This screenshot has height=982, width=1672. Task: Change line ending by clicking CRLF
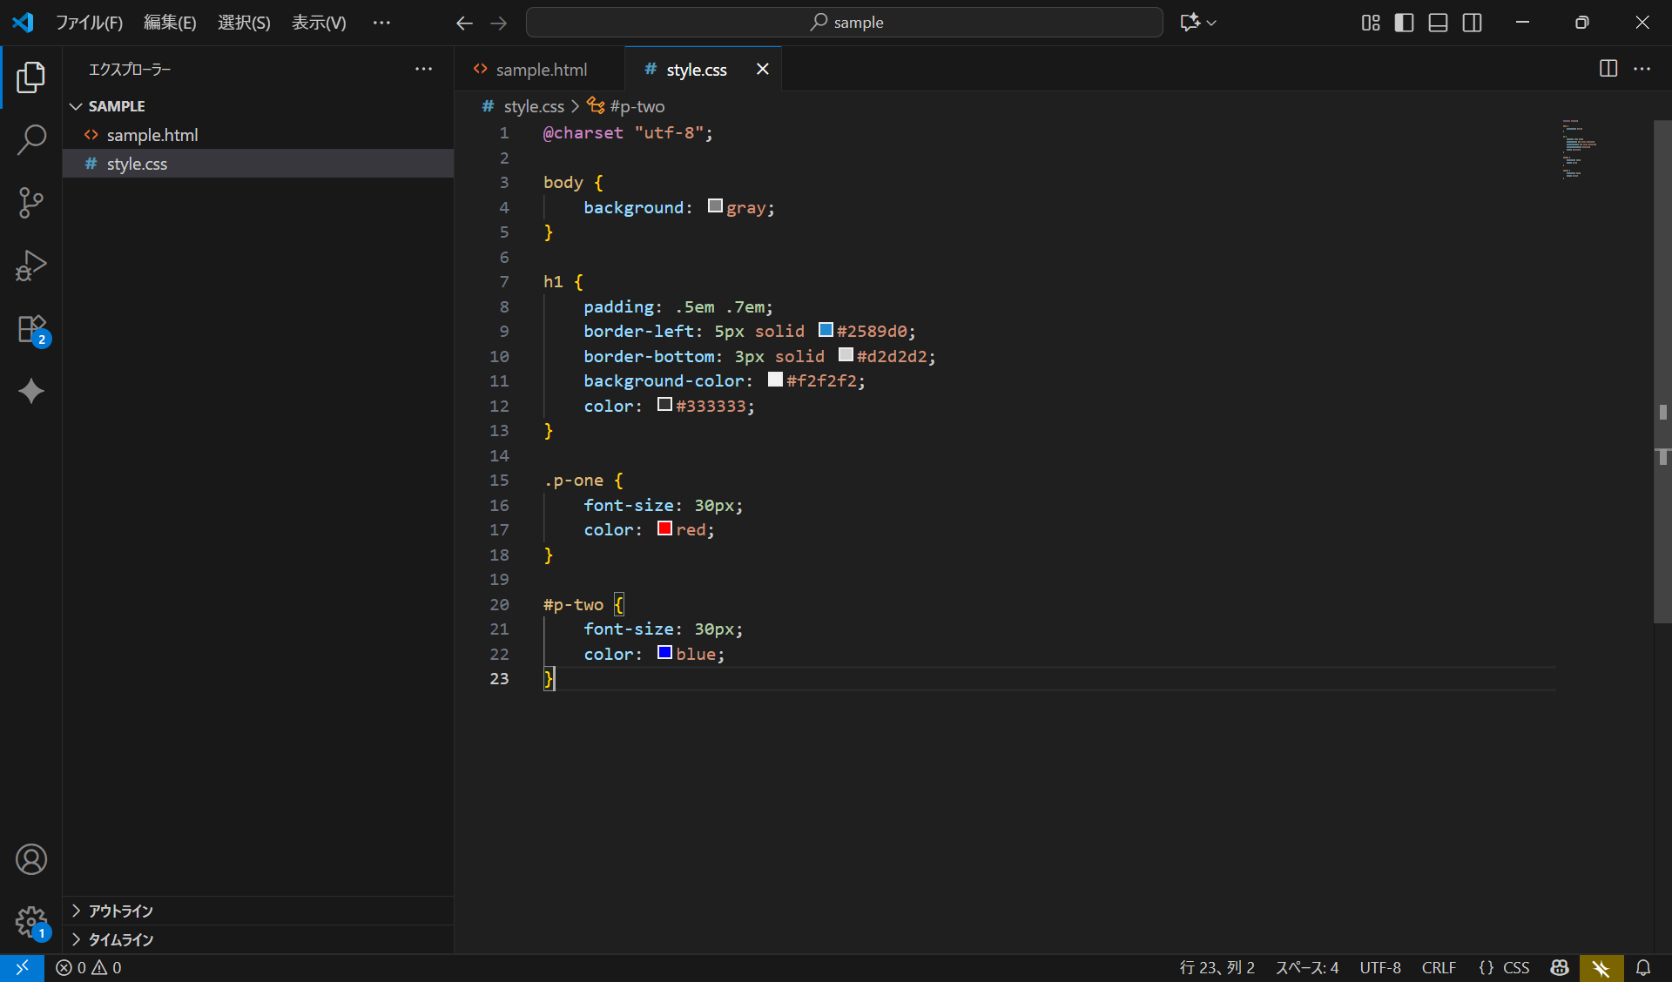coord(1439,967)
